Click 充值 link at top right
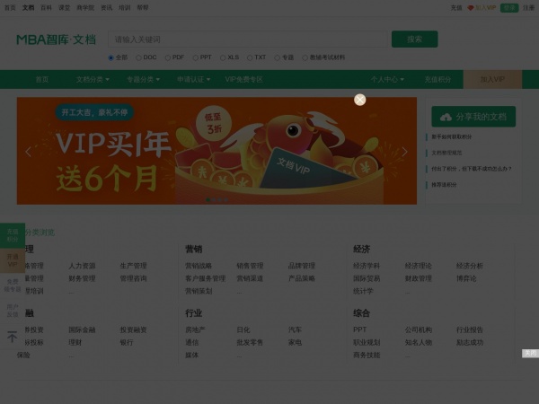Screen dimensions: 539x404 click(456, 7)
